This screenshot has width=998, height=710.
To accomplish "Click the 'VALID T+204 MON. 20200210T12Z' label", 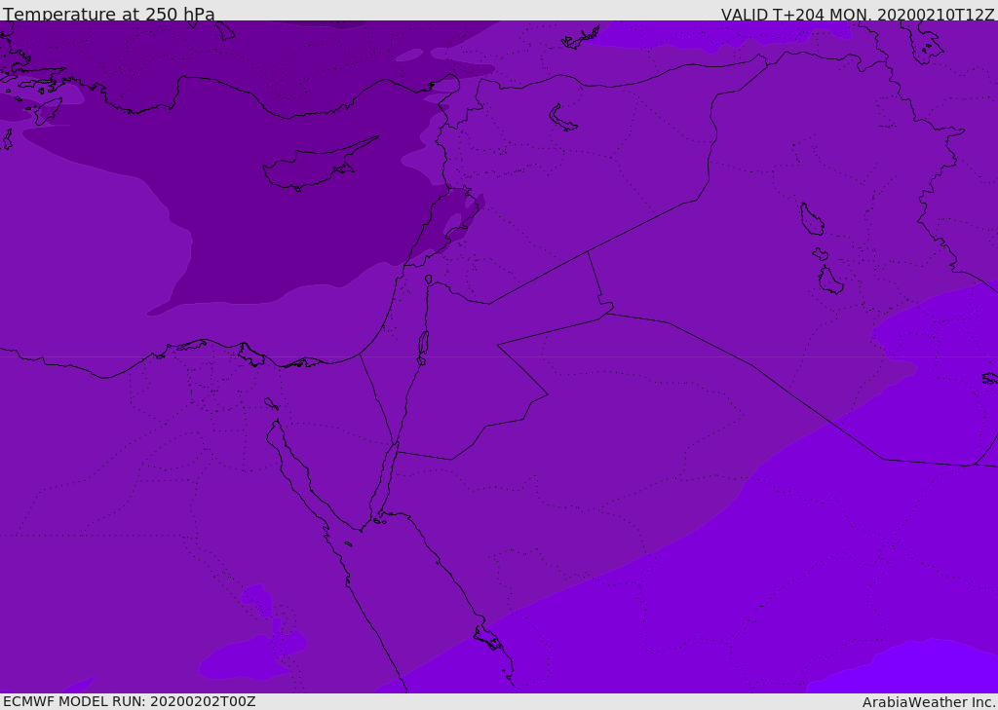I will (858, 14).
